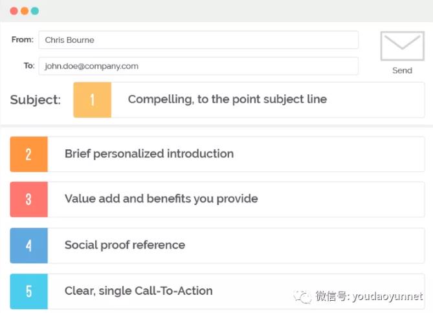
Task: Click the orange number 2 square
Action: [28, 154]
